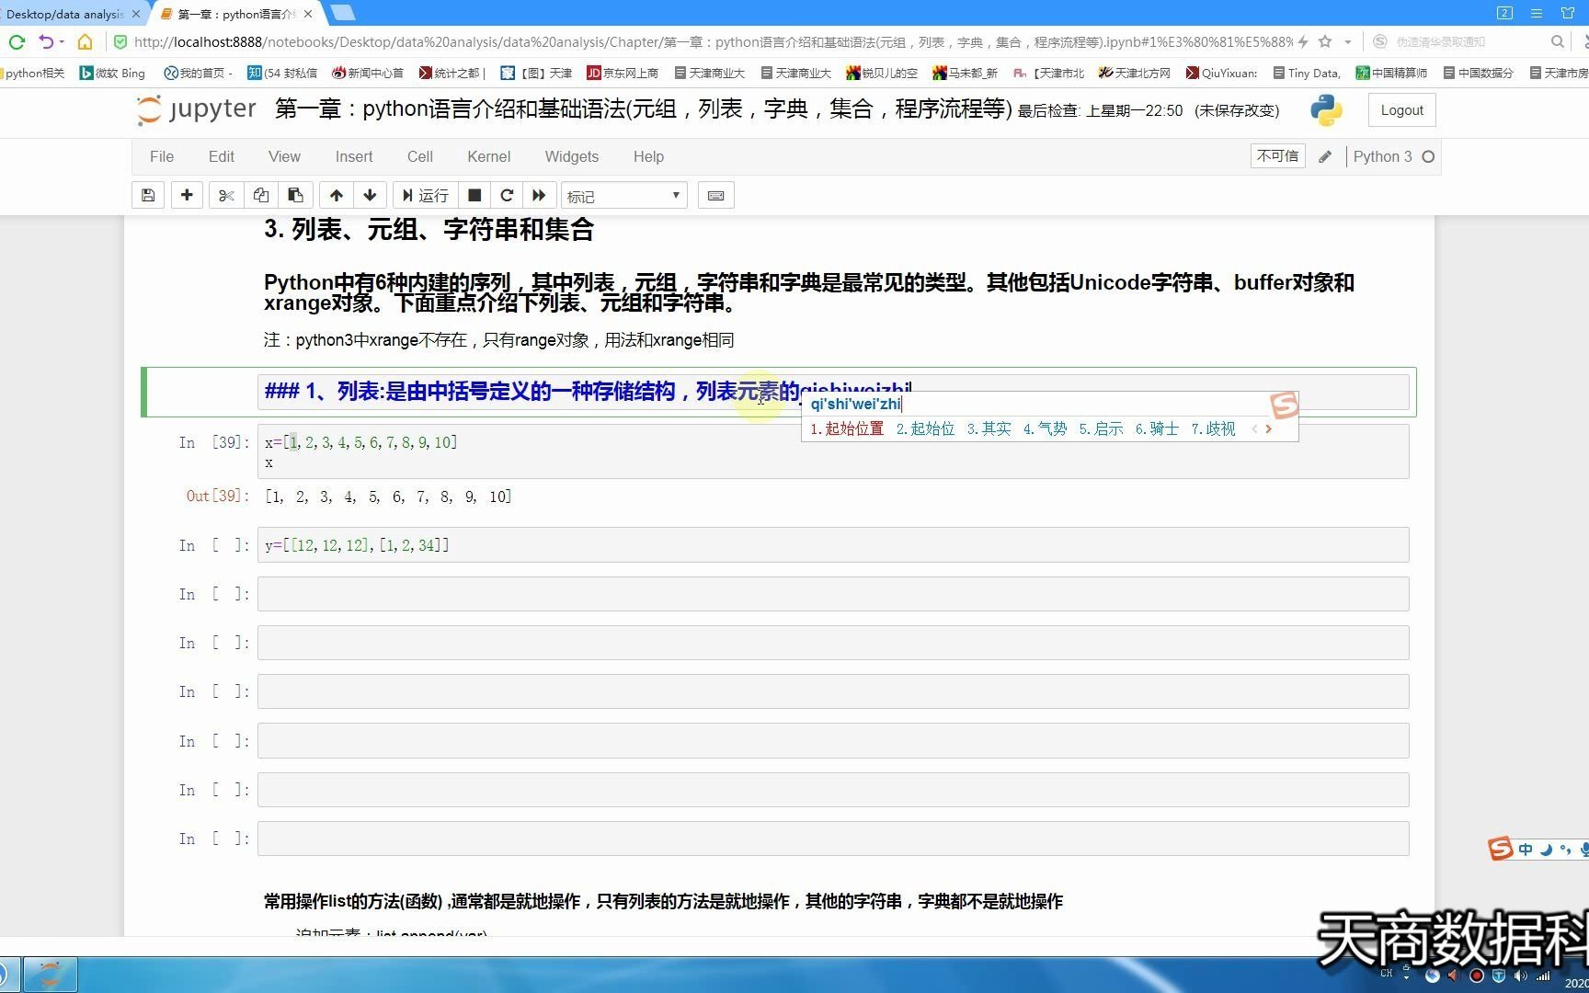1589x993 pixels.
Task: Save the notebook via the save icon
Action: click(148, 195)
